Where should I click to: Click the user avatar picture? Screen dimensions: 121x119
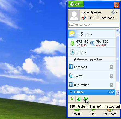(74, 15)
